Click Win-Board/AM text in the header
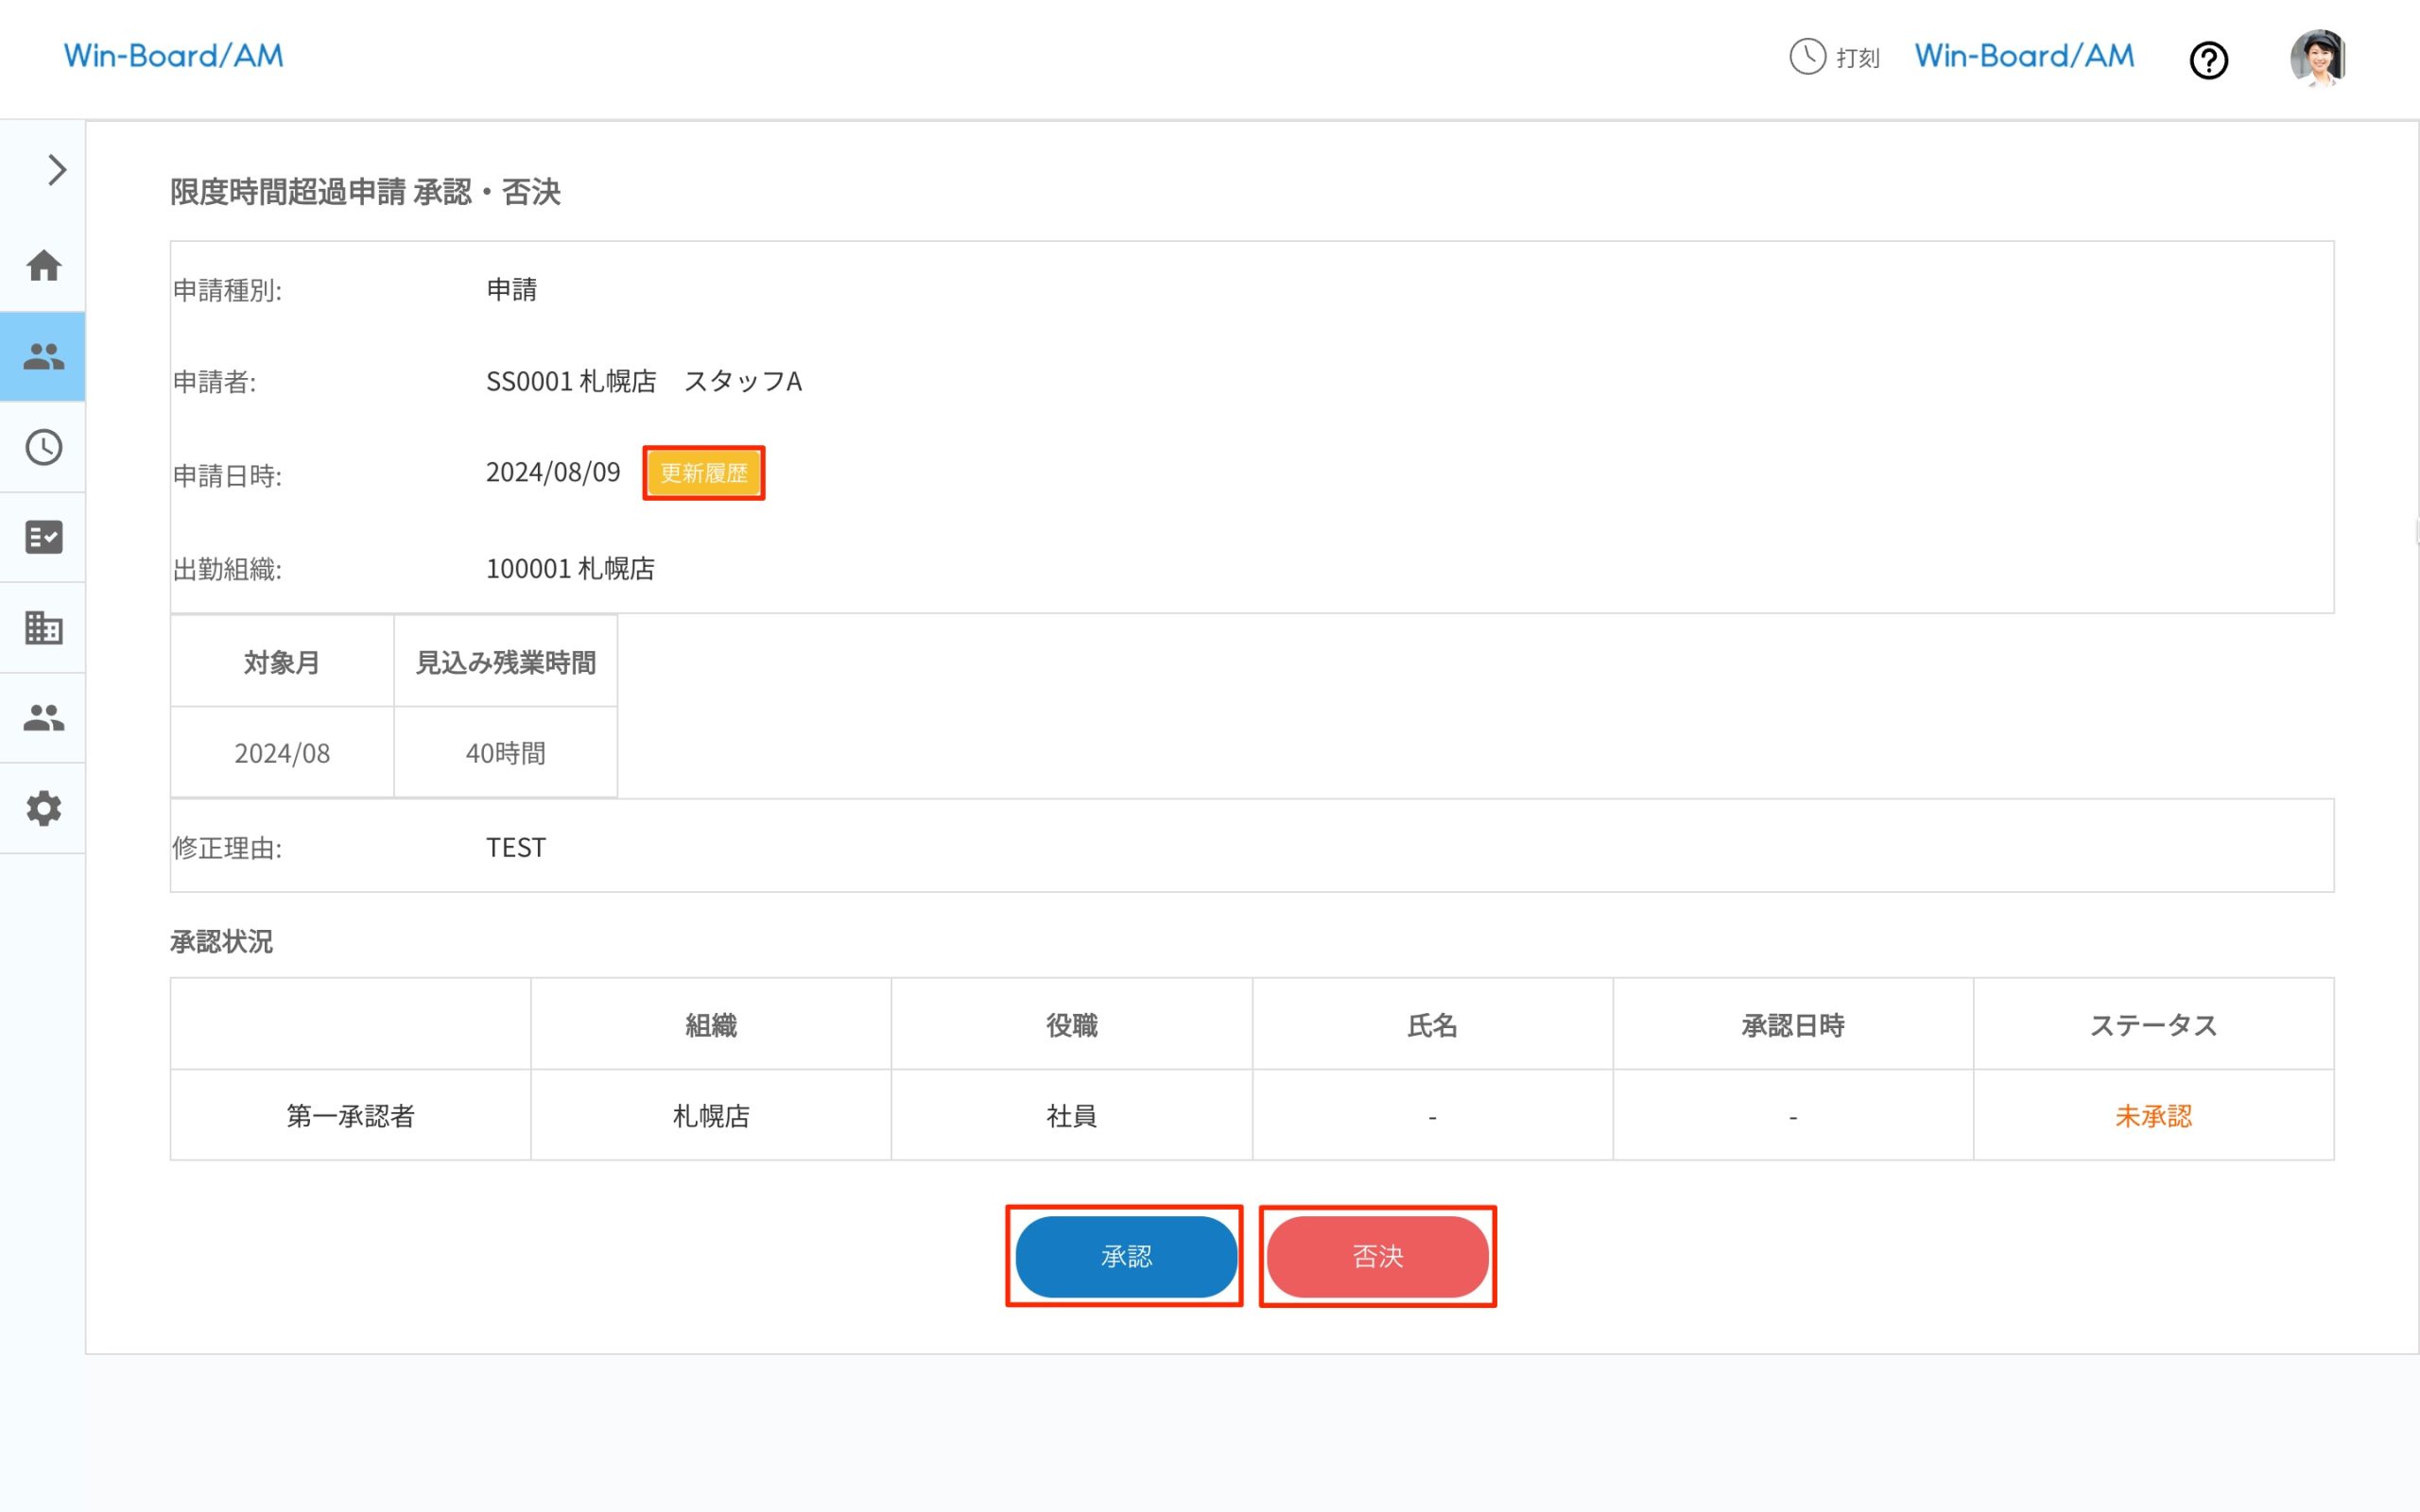Image resolution: width=2420 pixels, height=1512 pixels. 2022,55
